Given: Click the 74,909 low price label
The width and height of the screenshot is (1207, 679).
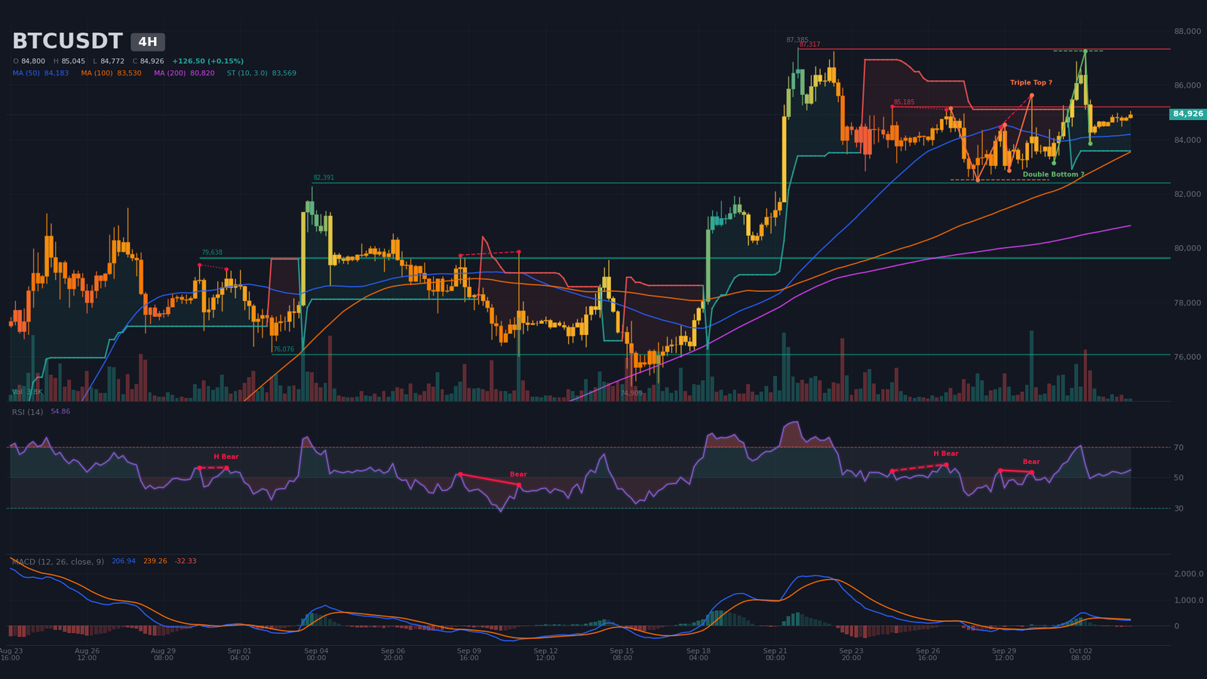Looking at the screenshot, I should tap(631, 393).
